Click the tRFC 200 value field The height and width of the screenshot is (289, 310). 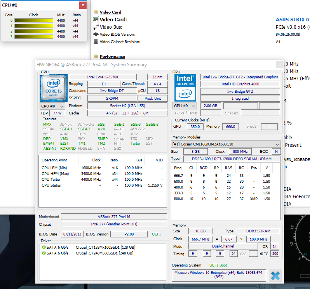[x=275, y=254]
